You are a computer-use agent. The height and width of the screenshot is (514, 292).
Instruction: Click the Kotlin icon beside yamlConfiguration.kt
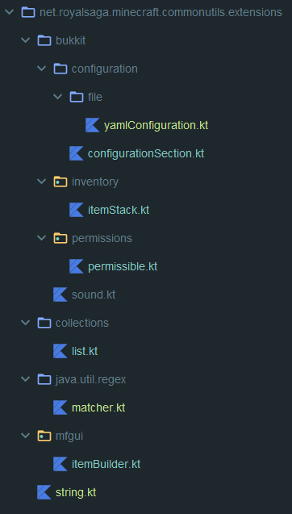pyautogui.click(x=93, y=125)
